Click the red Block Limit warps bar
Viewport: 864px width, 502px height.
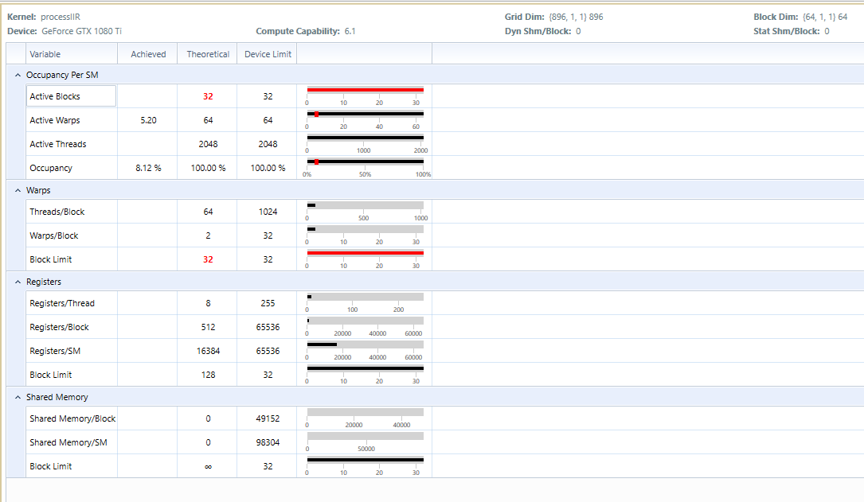[364, 252]
